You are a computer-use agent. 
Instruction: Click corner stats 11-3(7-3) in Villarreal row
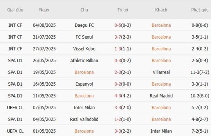pyautogui.click(x=200, y=72)
